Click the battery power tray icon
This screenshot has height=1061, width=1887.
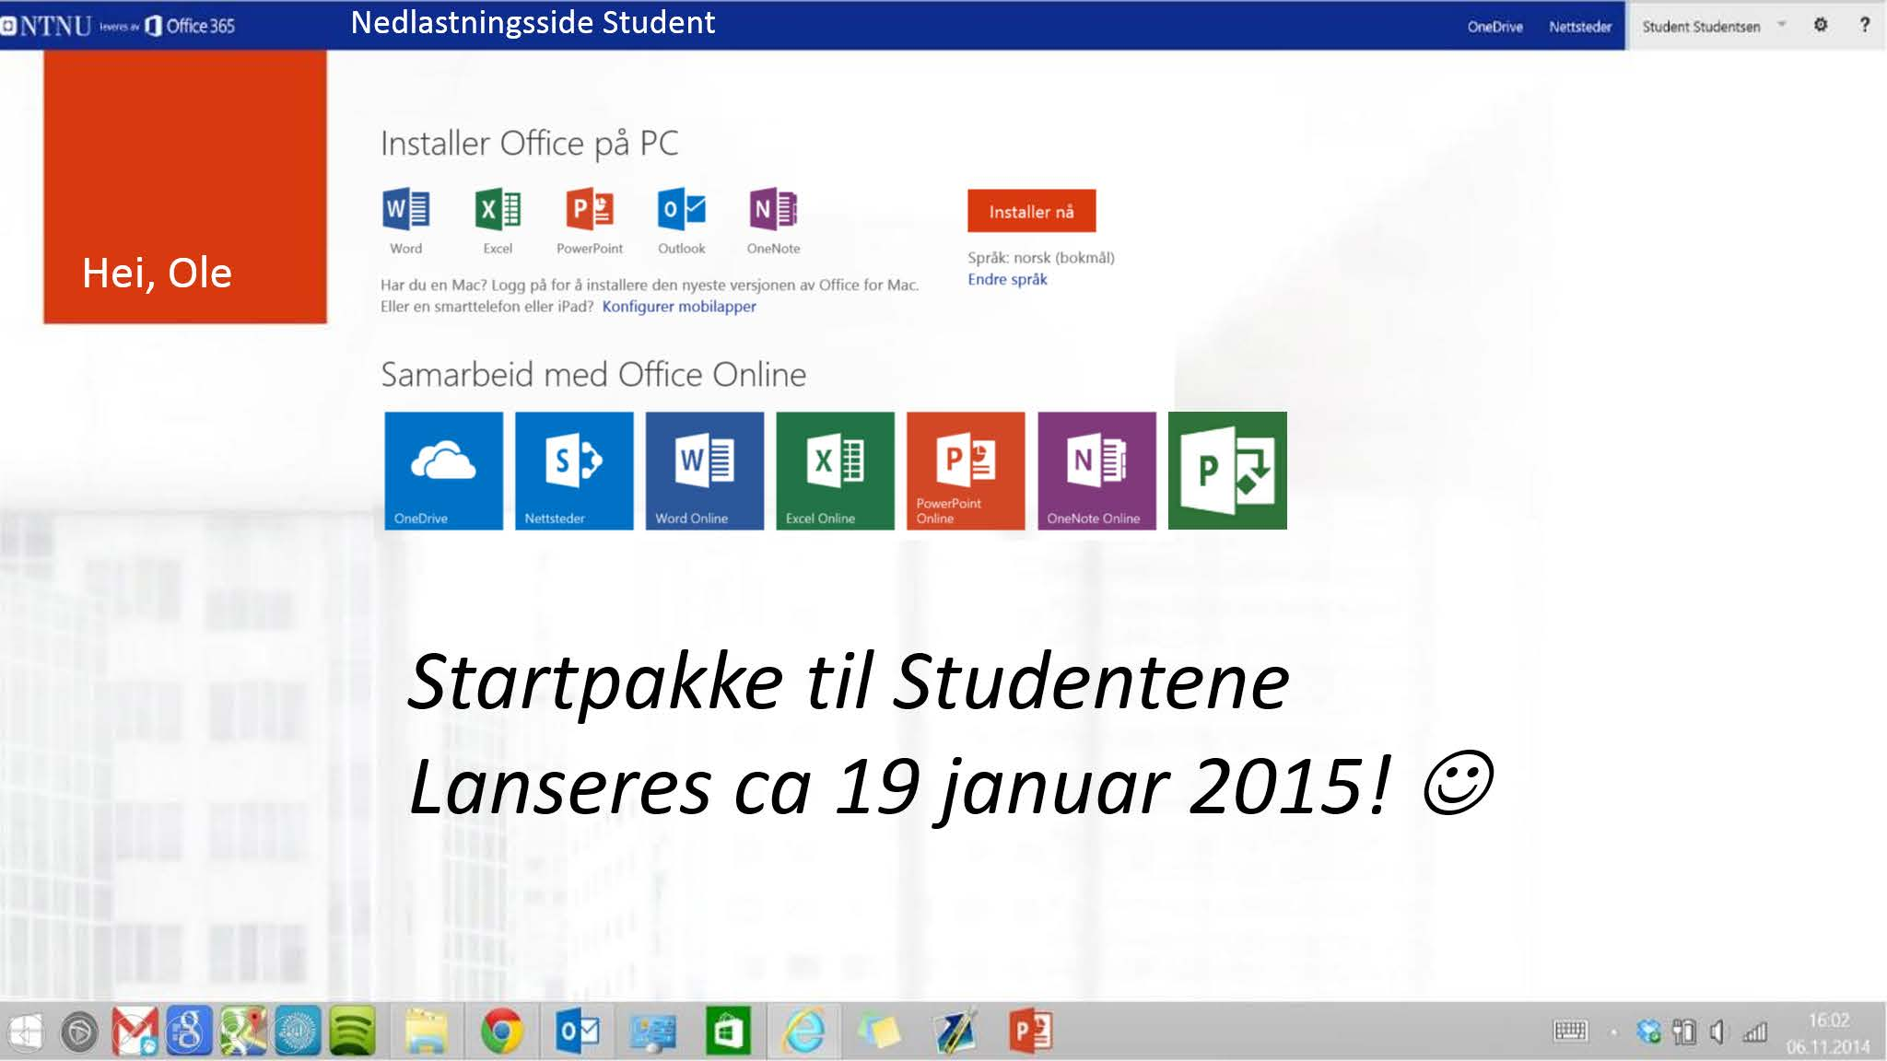tap(1684, 1032)
